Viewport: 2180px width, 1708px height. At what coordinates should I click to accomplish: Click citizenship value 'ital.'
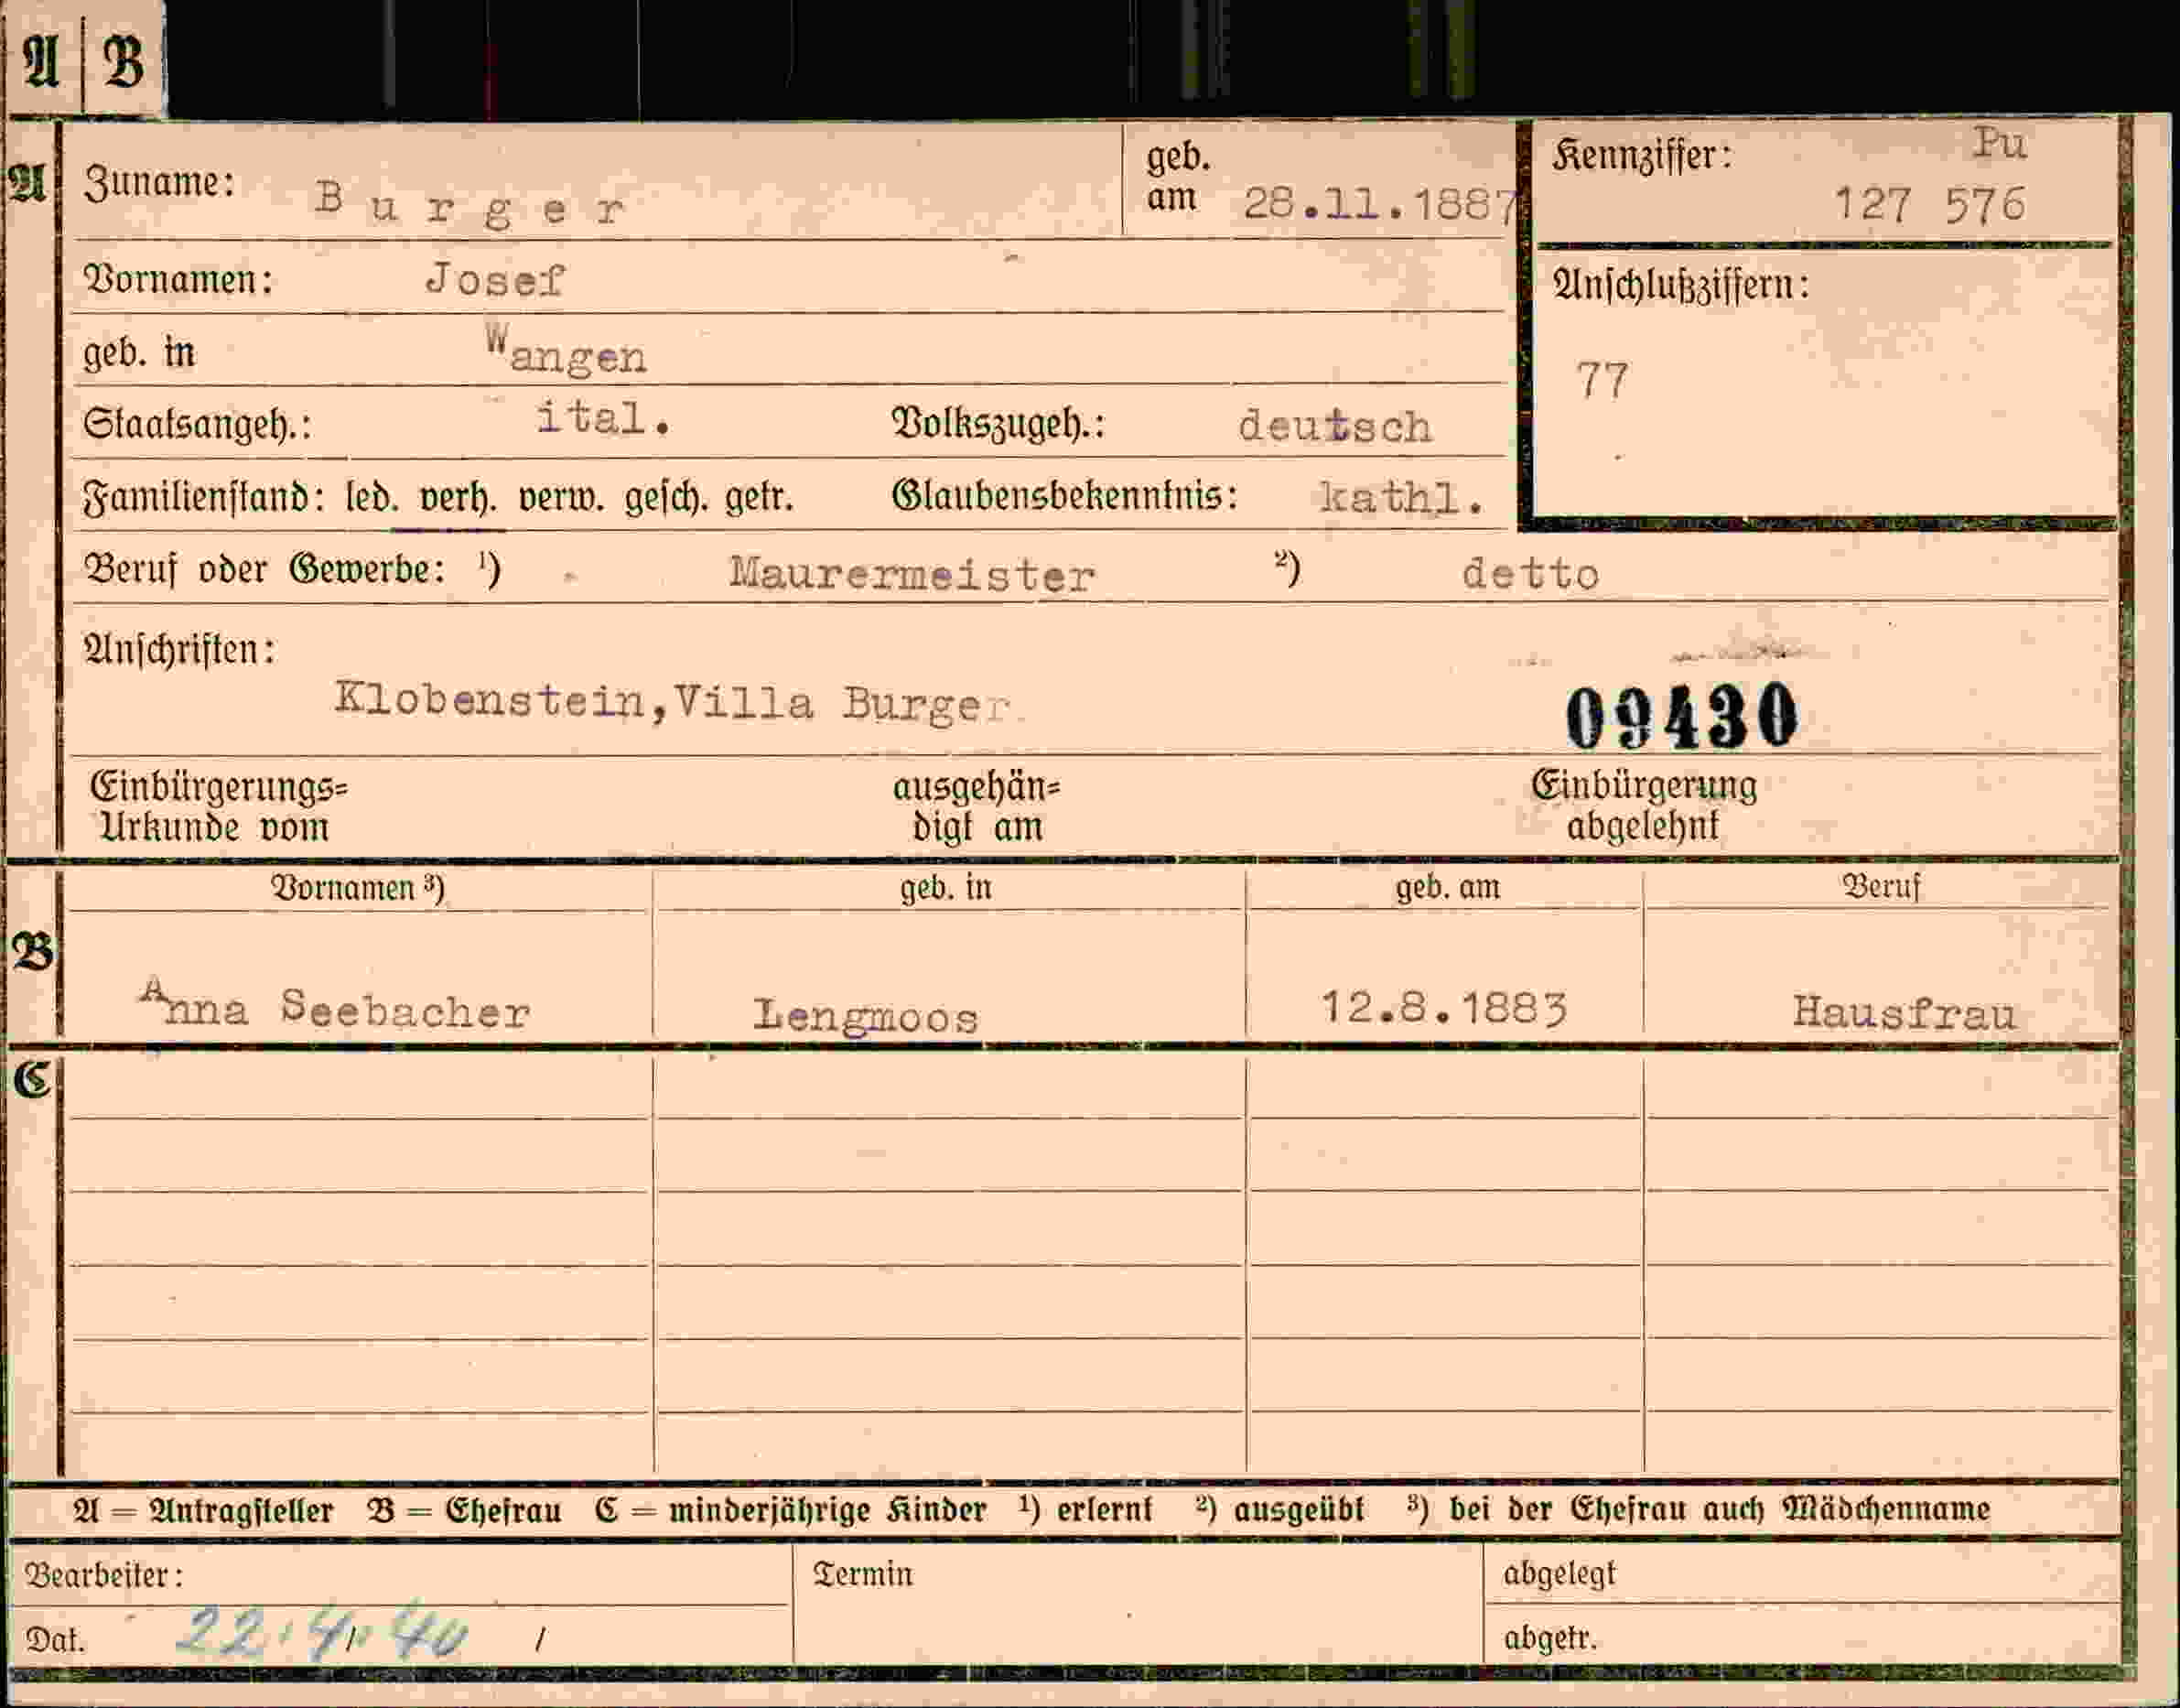click(x=603, y=418)
